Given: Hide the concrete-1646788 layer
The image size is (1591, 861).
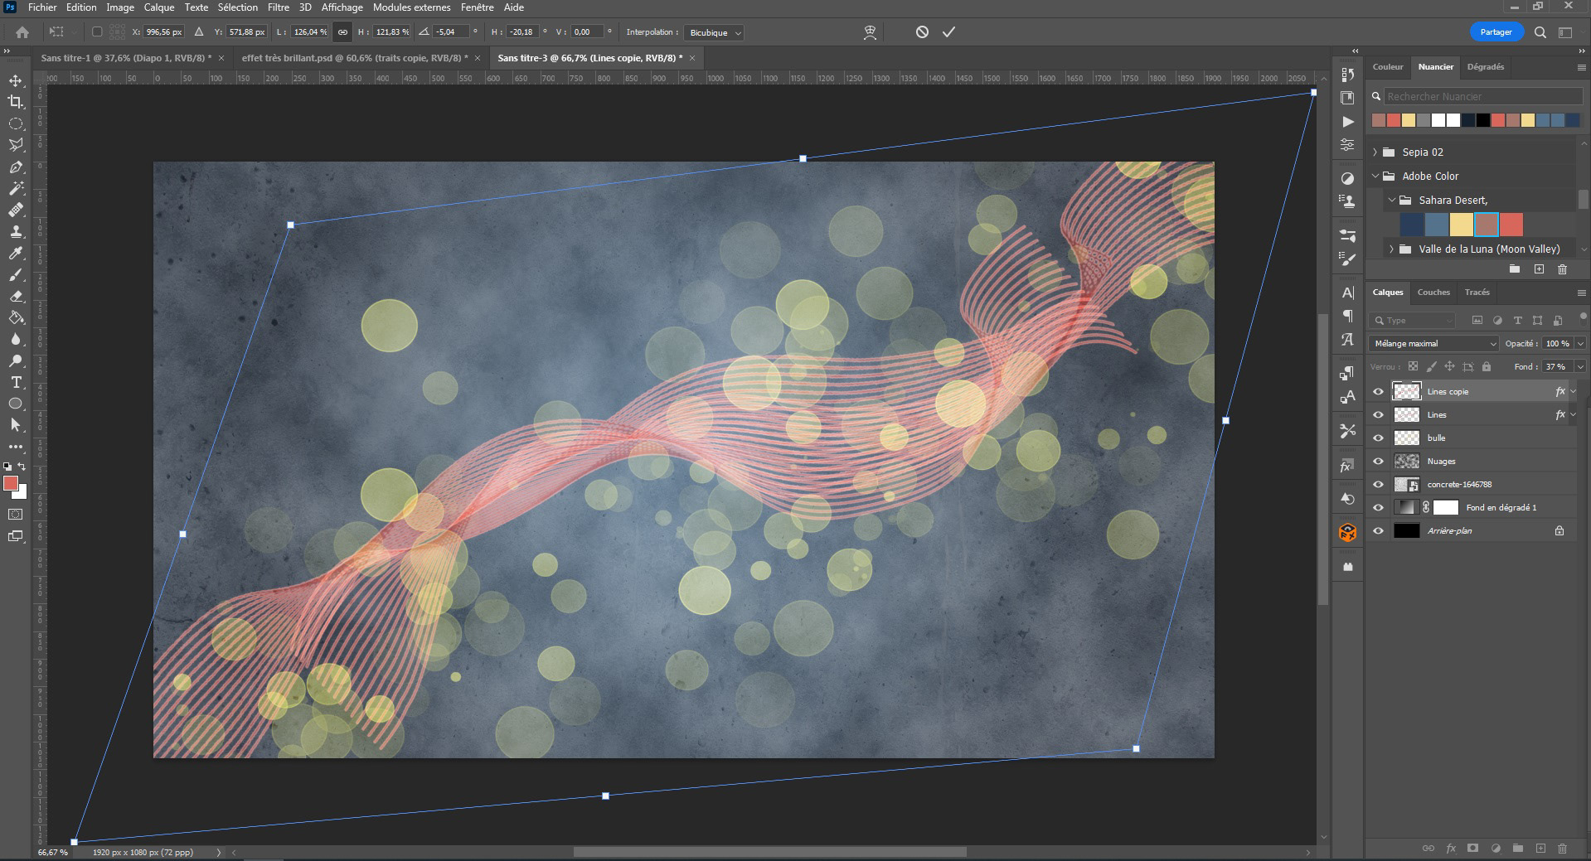Looking at the screenshot, I should [1378, 484].
